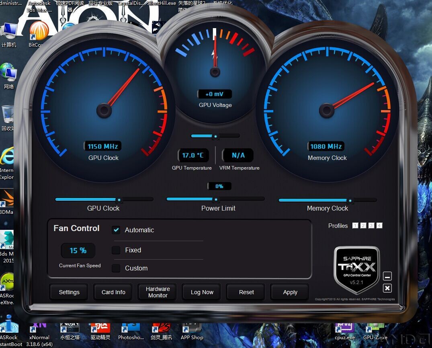Select the cpuz.exe desktop shortcut
Viewport: 432px width, 348px height.
tap(345, 331)
